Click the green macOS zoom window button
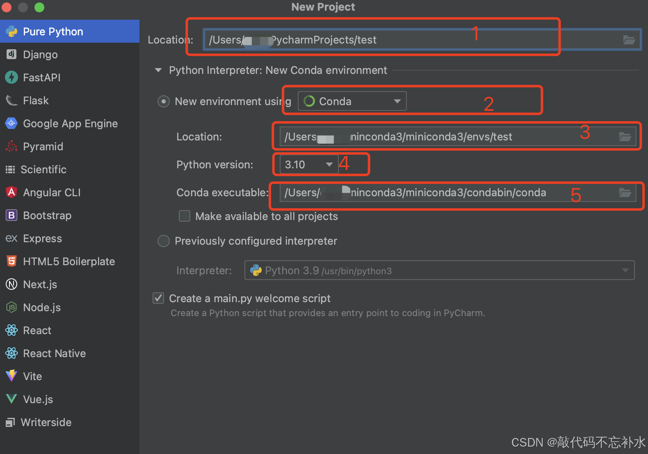 [39, 7]
